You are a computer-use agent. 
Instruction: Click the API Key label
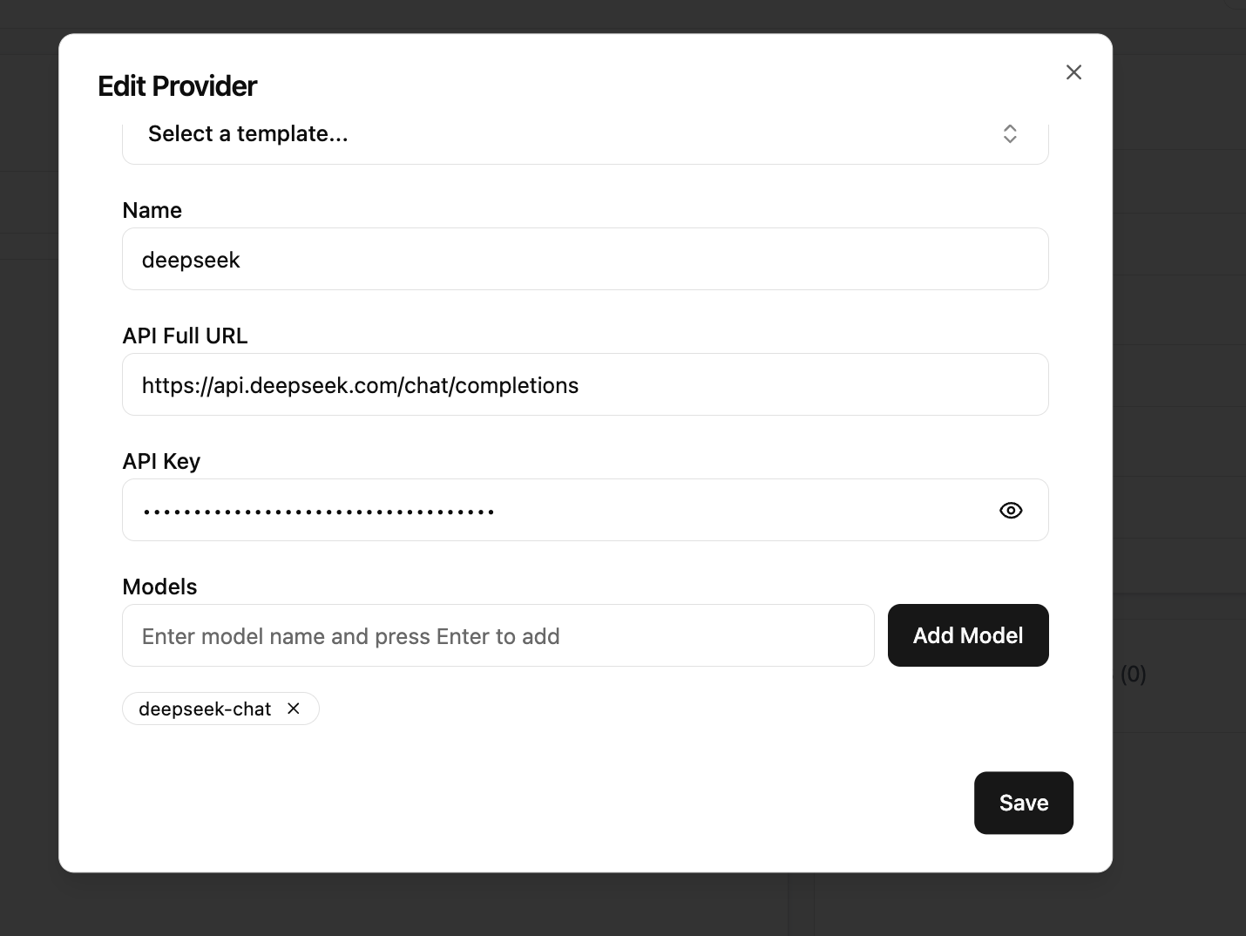click(x=161, y=462)
